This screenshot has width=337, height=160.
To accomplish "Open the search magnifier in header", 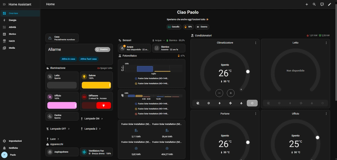I will pyautogui.click(x=314, y=4).
